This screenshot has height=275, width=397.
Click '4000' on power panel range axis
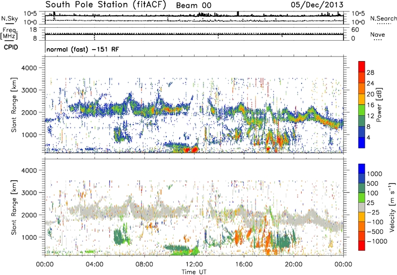pos(29,68)
